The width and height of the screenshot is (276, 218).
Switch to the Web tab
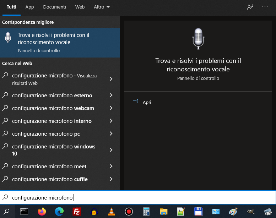tap(80, 7)
